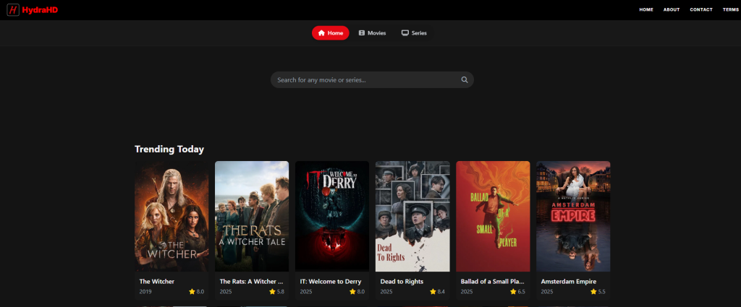
Task: Click the HydraHD red H logo icon
Action: coord(13,9)
